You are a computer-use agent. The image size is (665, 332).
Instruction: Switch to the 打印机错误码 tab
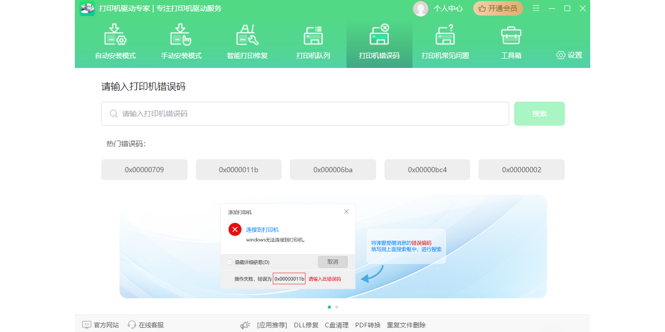pos(379,45)
